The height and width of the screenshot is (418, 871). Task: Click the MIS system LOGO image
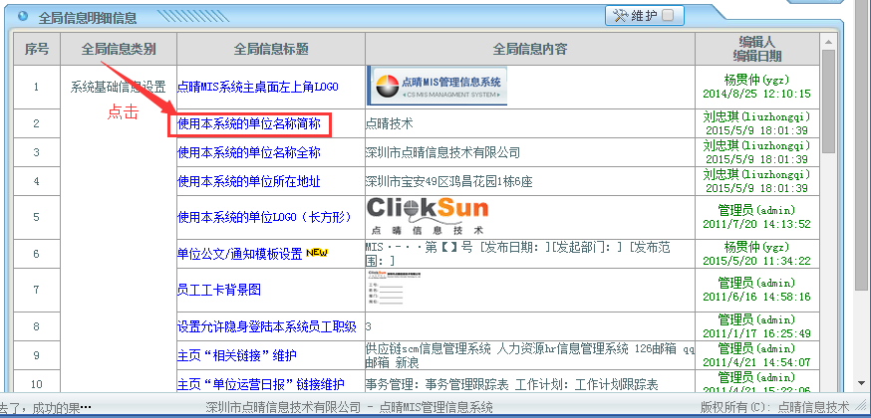coord(436,86)
